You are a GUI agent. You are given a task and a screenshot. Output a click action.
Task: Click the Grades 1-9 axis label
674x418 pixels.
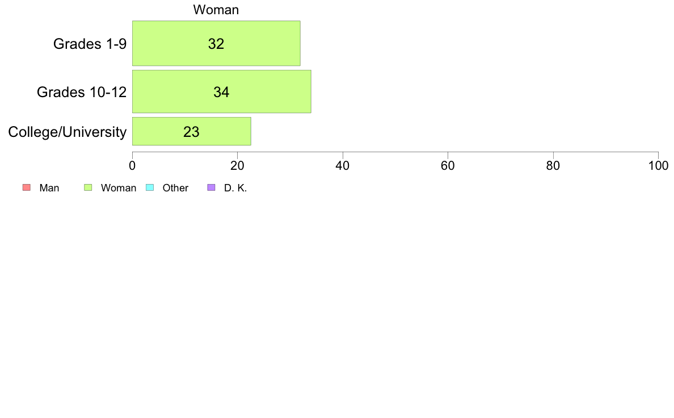point(90,44)
